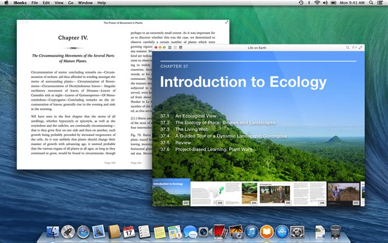Search inside the Life on Earth book
Screen dimensions: 388x243
(x=347, y=48)
